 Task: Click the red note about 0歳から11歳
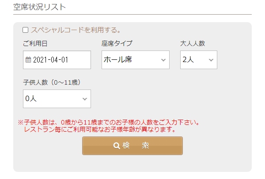coord(109,122)
